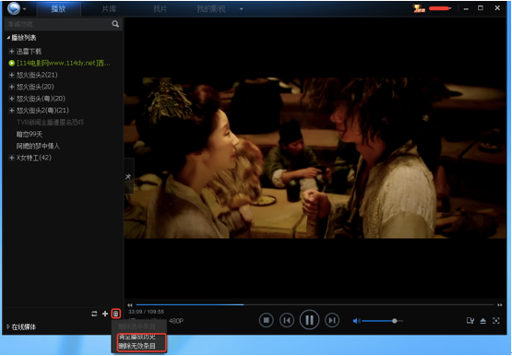Close the player window
The height and width of the screenshot is (356, 512).
pyautogui.click(x=497, y=8)
